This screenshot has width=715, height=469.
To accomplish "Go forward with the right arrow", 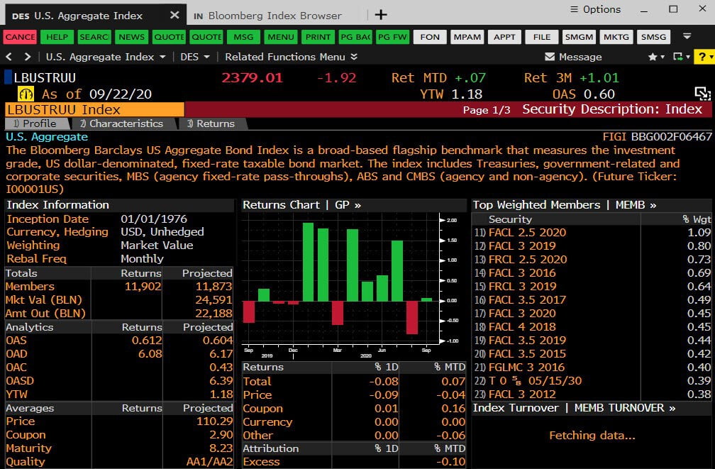I will (28, 57).
